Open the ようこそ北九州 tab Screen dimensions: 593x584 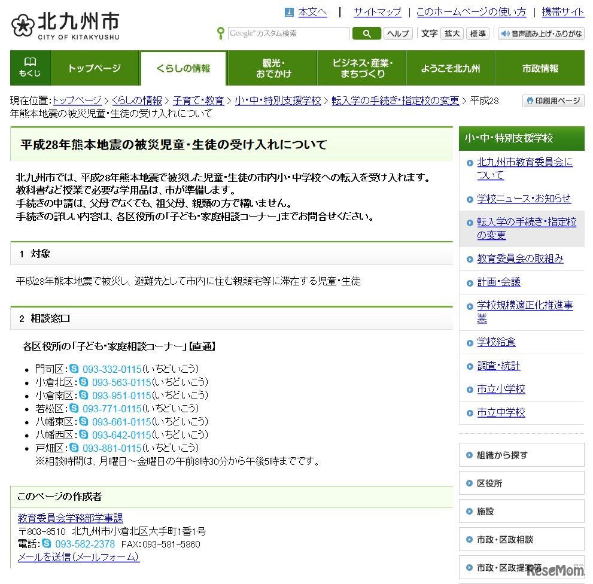coord(451,68)
